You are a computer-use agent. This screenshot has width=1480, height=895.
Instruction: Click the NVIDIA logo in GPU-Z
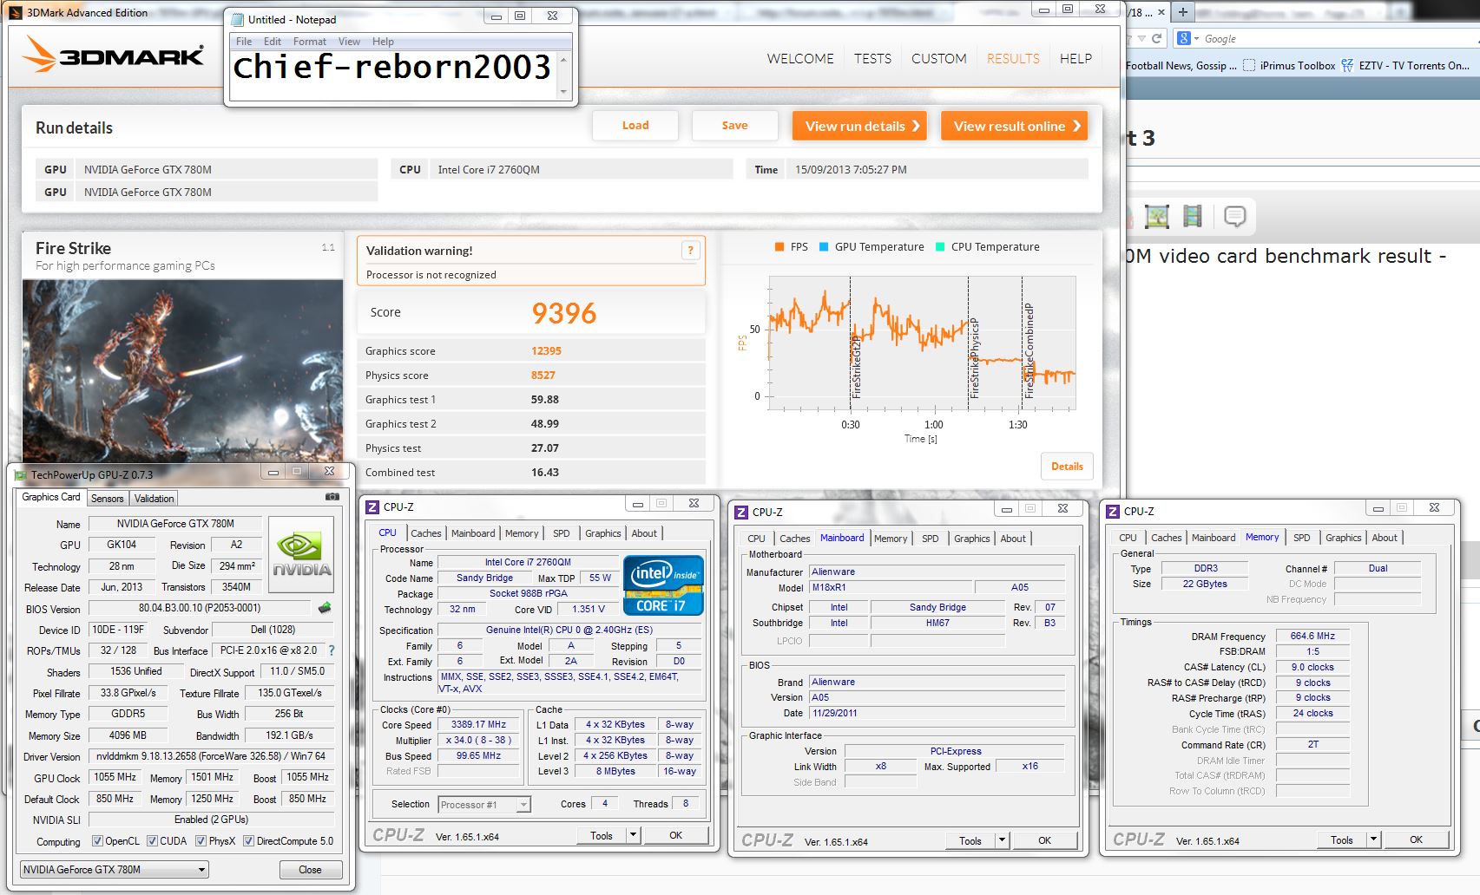tap(301, 556)
